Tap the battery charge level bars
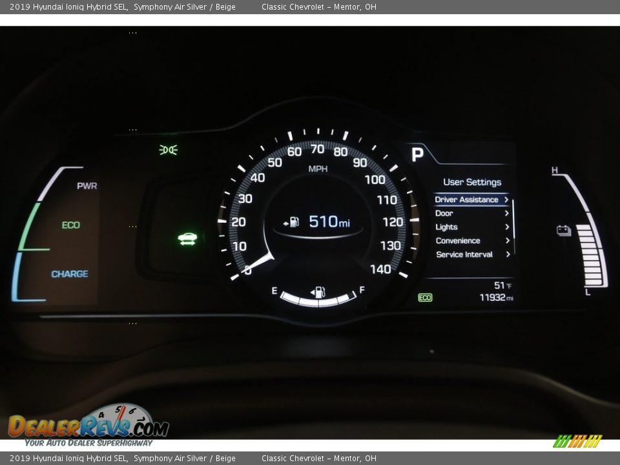Image resolution: width=620 pixels, height=465 pixels. pos(590,256)
